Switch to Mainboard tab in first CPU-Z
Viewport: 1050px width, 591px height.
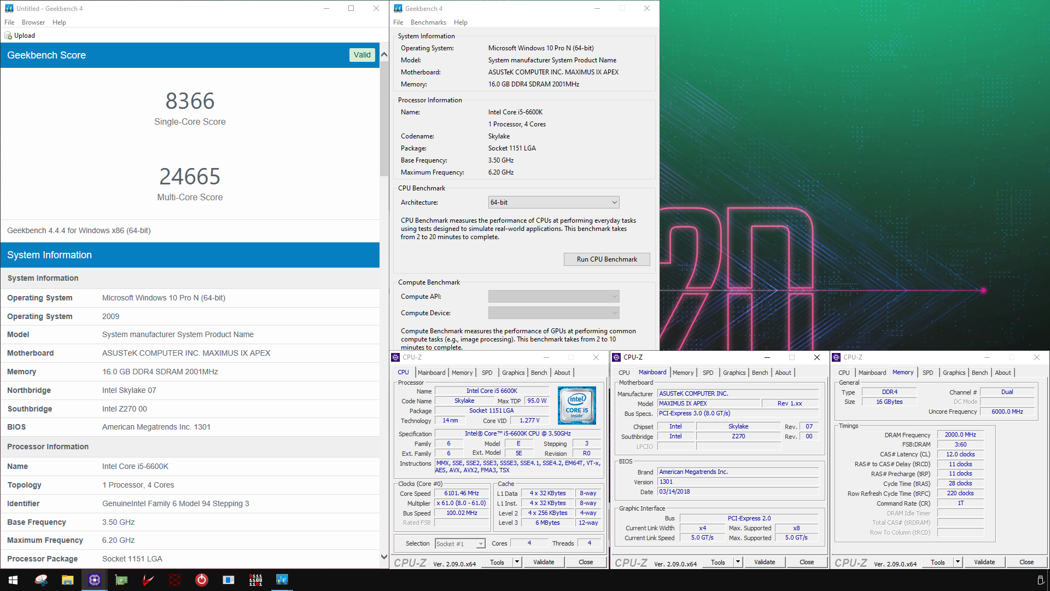tap(431, 373)
